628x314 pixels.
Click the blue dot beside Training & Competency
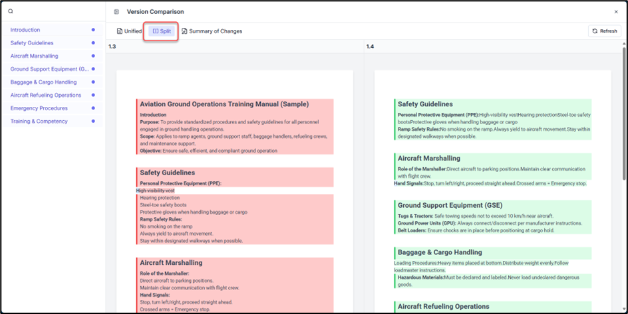pyautogui.click(x=93, y=121)
